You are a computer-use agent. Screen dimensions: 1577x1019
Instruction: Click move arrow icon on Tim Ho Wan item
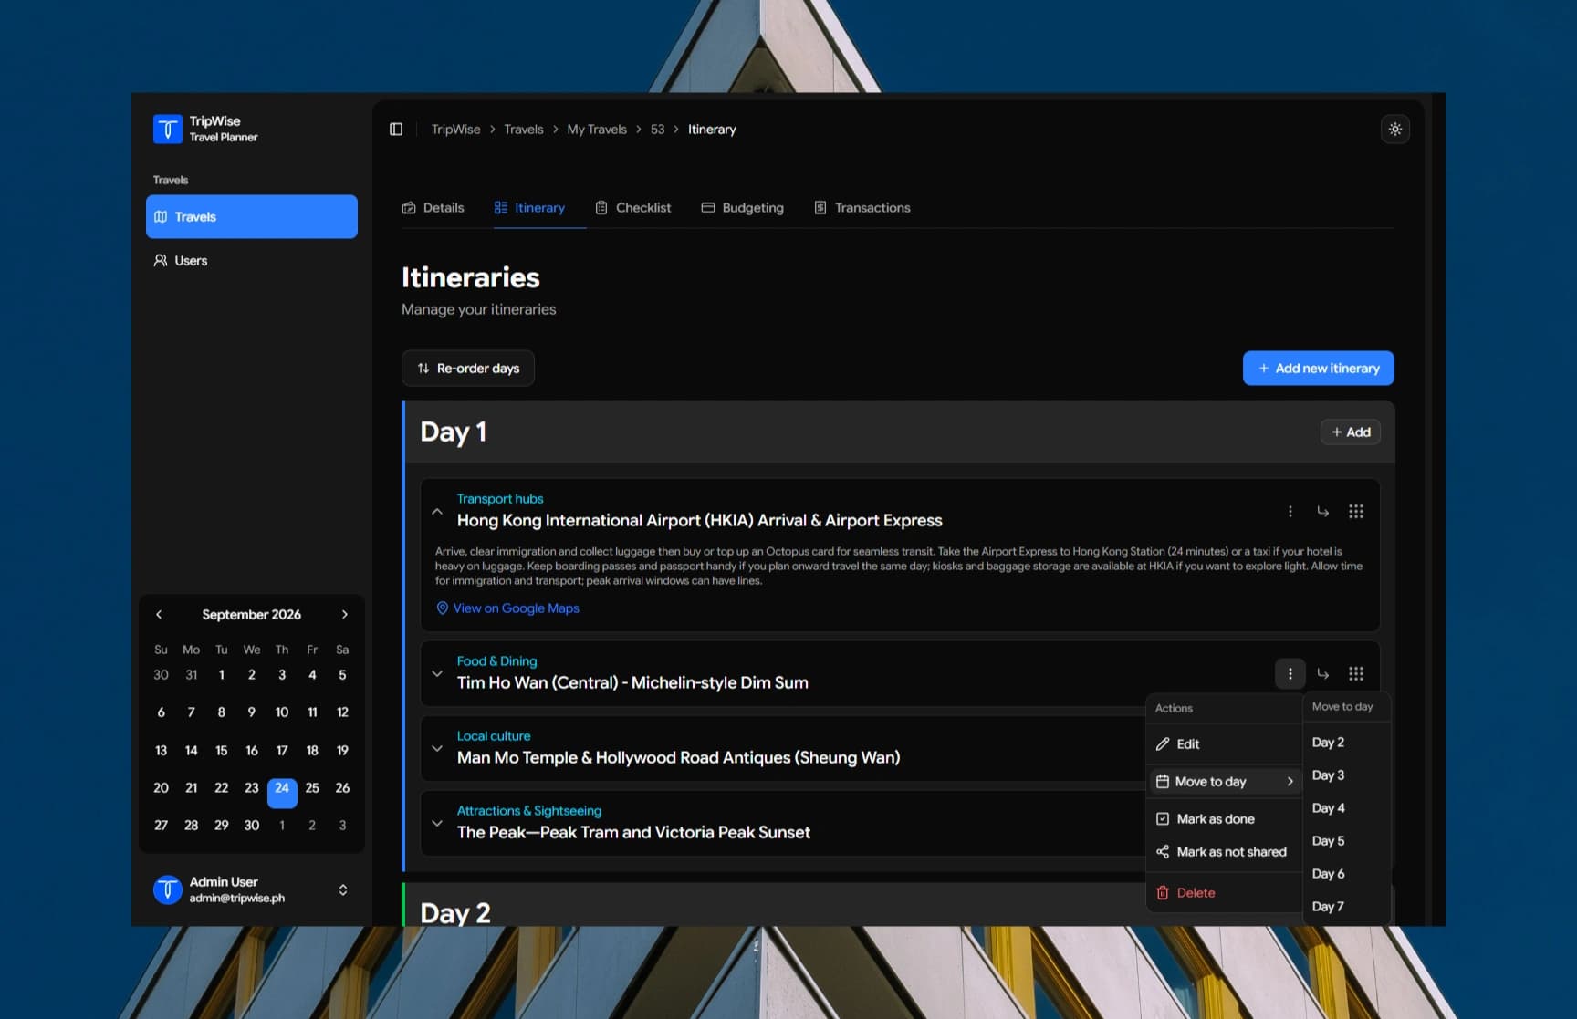point(1323,674)
